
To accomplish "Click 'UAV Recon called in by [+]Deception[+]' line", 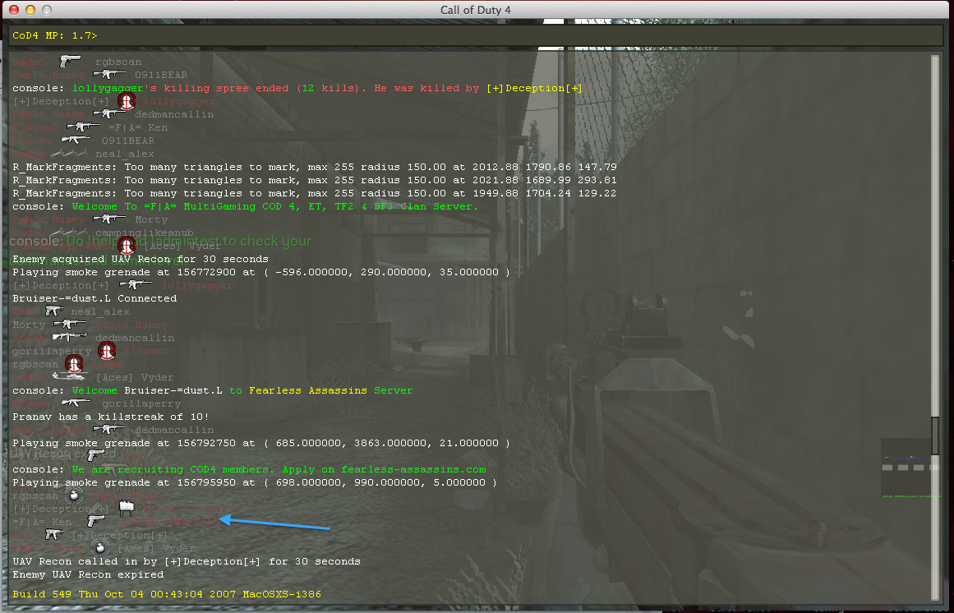I will click(x=187, y=561).
